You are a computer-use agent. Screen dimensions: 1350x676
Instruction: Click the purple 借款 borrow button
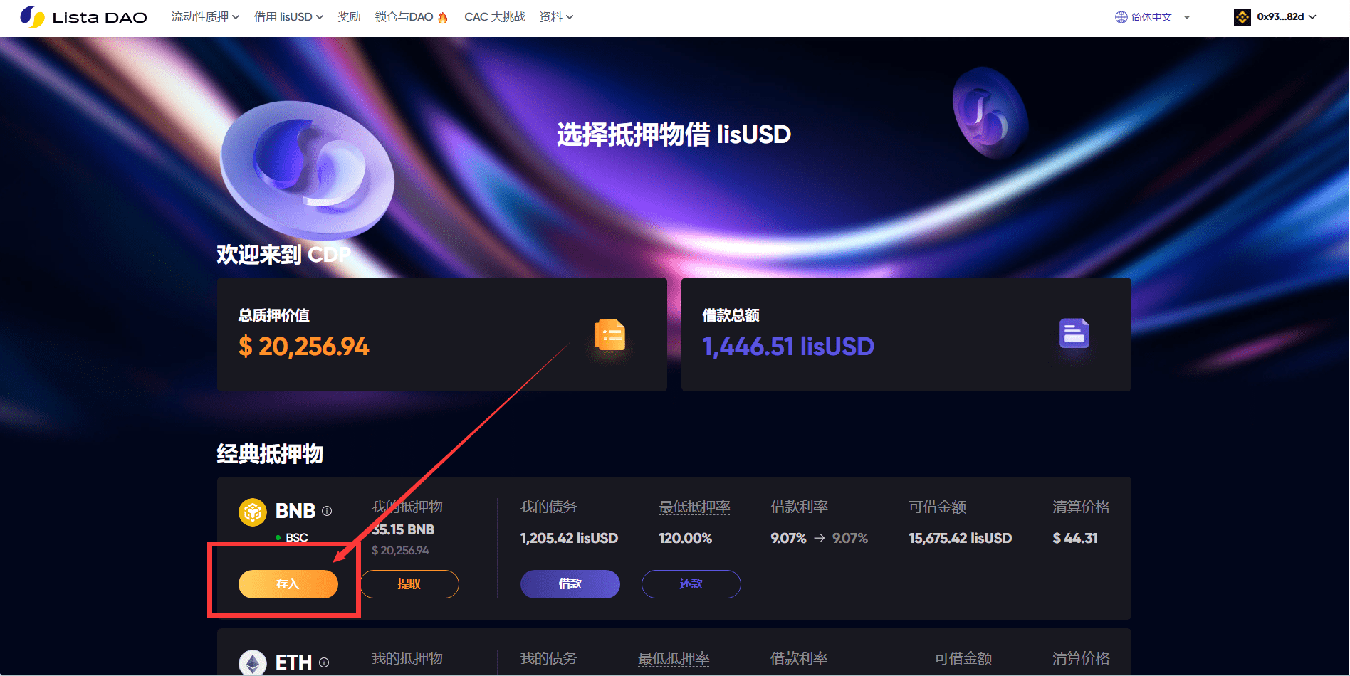click(x=570, y=584)
